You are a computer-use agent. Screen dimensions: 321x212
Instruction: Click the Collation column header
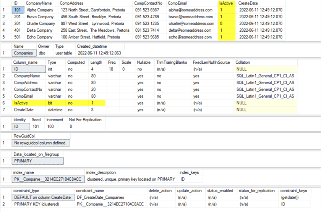click(243, 62)
